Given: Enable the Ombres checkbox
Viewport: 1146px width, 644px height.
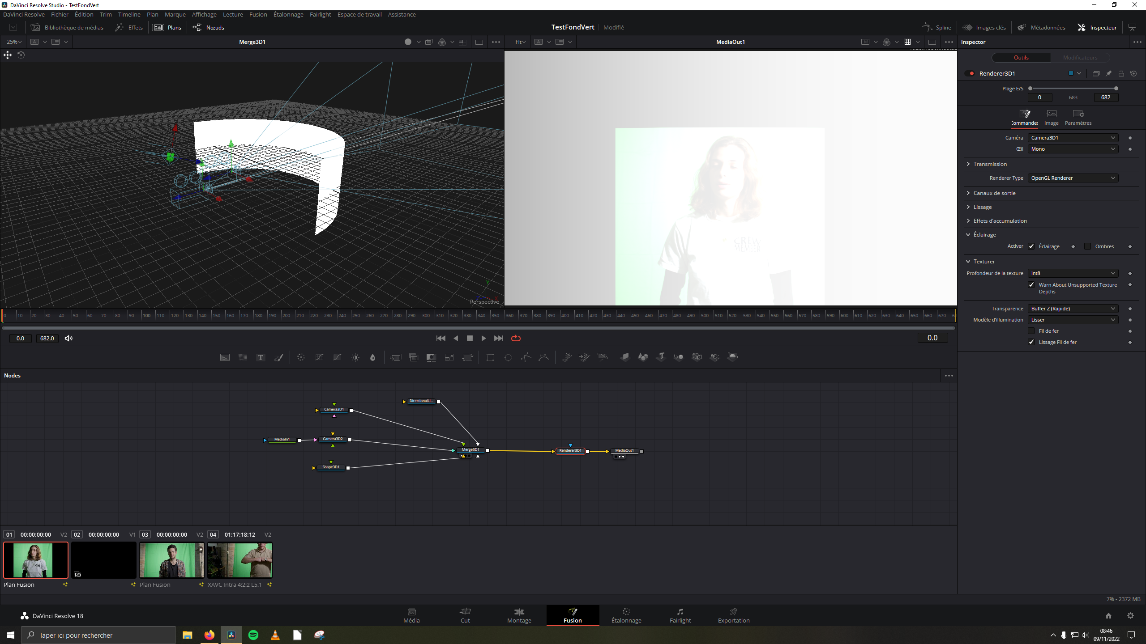Looking at the screenshot, I should [1087, 246].
